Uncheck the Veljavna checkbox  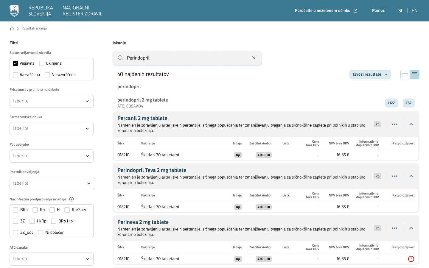point(15,63)
